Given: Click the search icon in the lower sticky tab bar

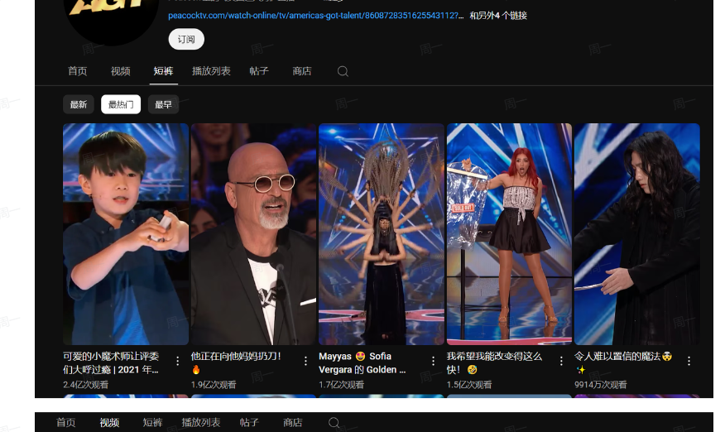Looking at the screenshot, I should coord(334,423).
